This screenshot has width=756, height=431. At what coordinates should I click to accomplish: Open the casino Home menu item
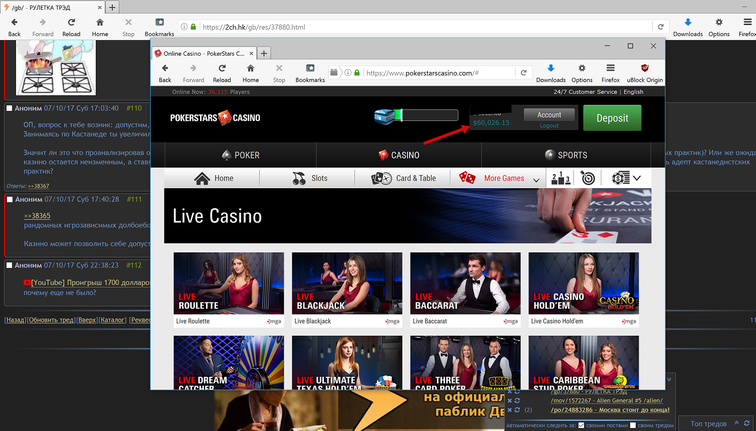[x=214, y=178]
